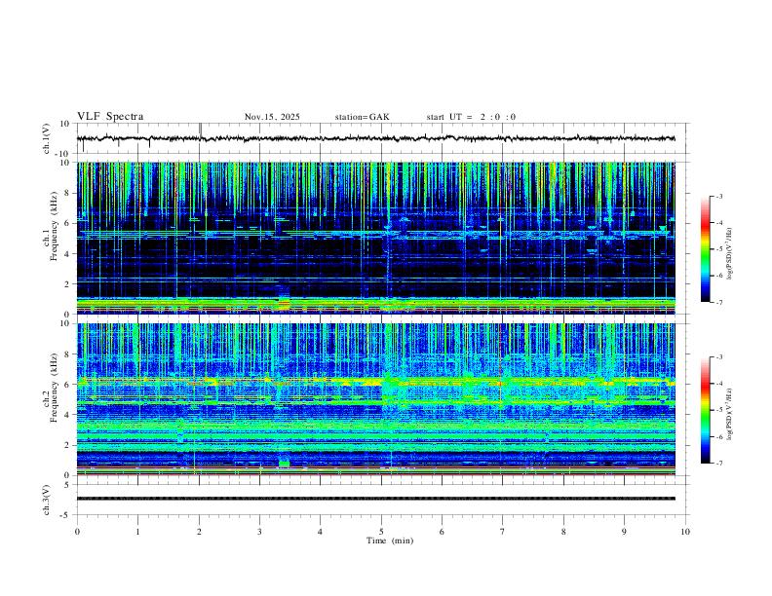This screenshot has width=772, height=596.
Task: Click the 6 kHz tick on ch.2 frequency axis
Action: (68, 385)
